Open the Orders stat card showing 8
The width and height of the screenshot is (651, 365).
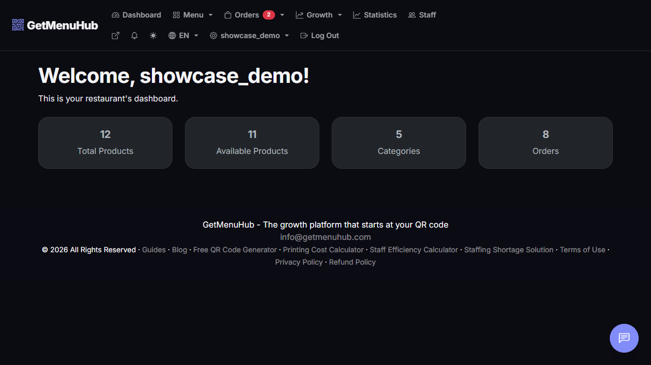(x=545, y=143)
